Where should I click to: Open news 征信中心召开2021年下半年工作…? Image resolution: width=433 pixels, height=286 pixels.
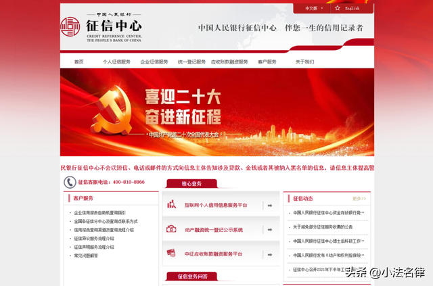point(325,270)
